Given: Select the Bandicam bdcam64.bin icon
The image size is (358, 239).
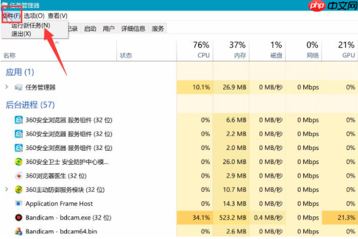Looking at the screenshot, I should 18,232.
